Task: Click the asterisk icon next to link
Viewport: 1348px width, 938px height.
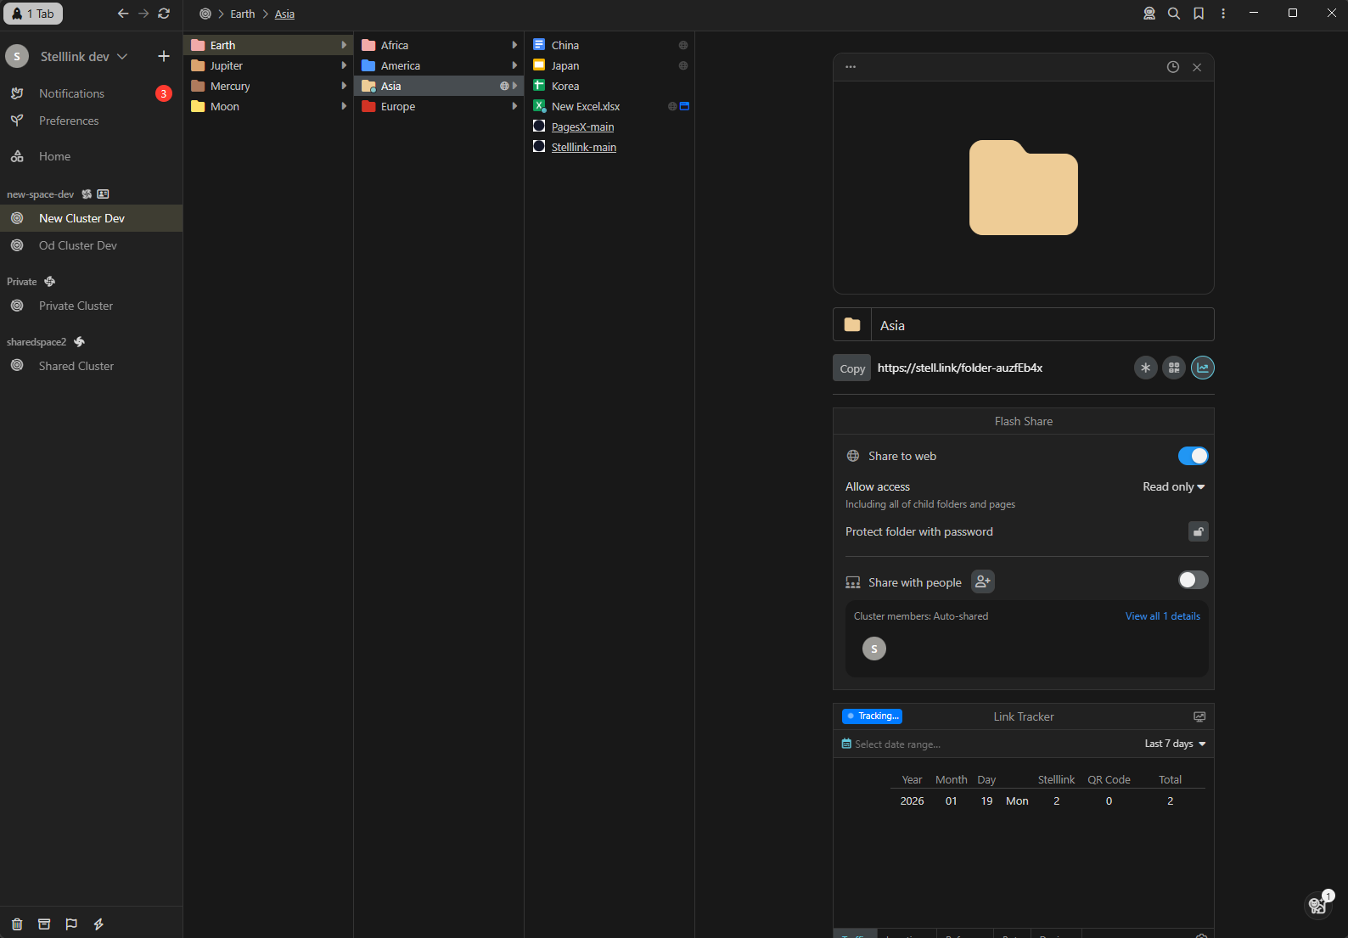Action: coord(1145,368)
